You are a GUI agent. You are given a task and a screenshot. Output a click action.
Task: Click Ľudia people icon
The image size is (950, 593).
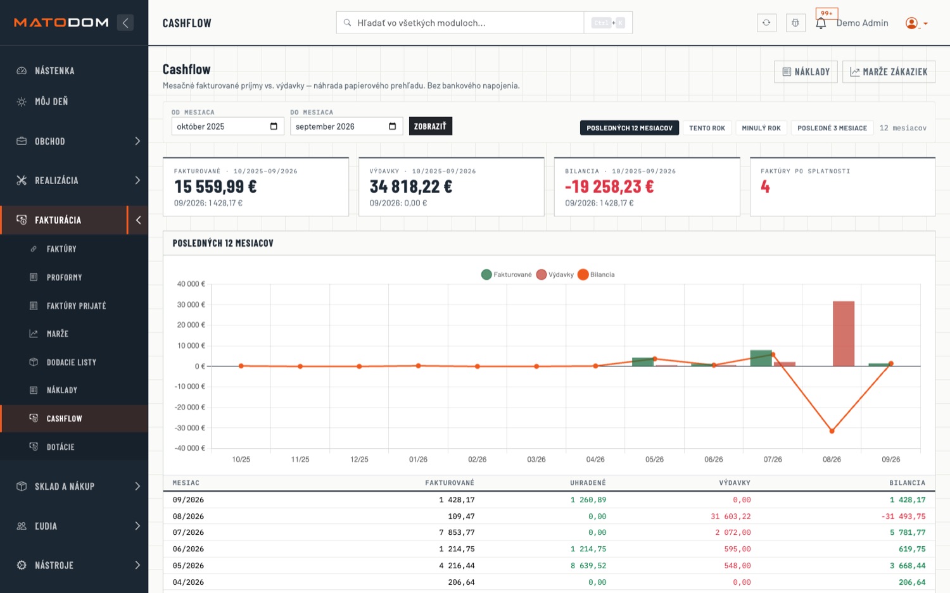tap(22, 526)
